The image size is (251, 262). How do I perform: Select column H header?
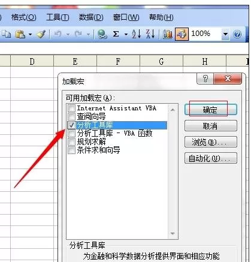[x=205, y=61]
